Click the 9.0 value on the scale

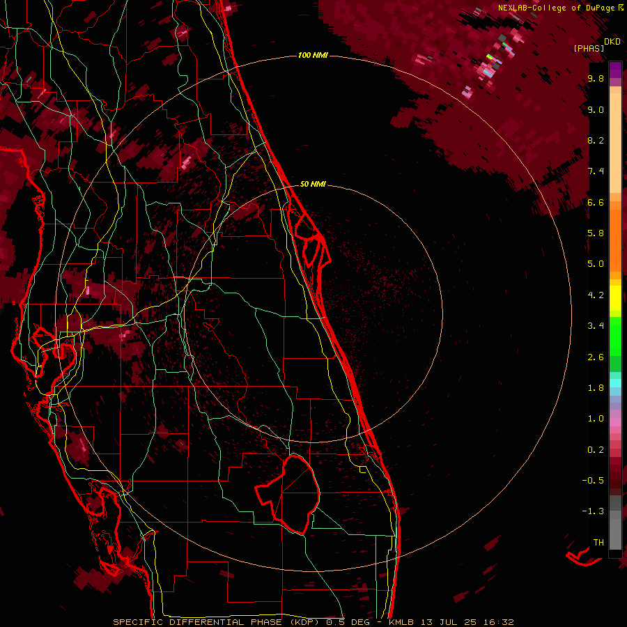click(596, 109)
